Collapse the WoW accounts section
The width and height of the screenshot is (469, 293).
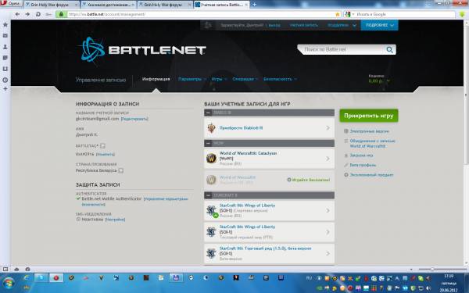[209, 144]
